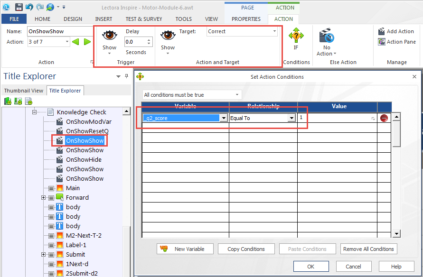Screen dimensions: 423x277
Task: Click the add page icon in Title Explorer toolbar
Action: point(28,102)
